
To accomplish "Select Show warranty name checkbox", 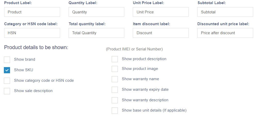I will point(115,79).
